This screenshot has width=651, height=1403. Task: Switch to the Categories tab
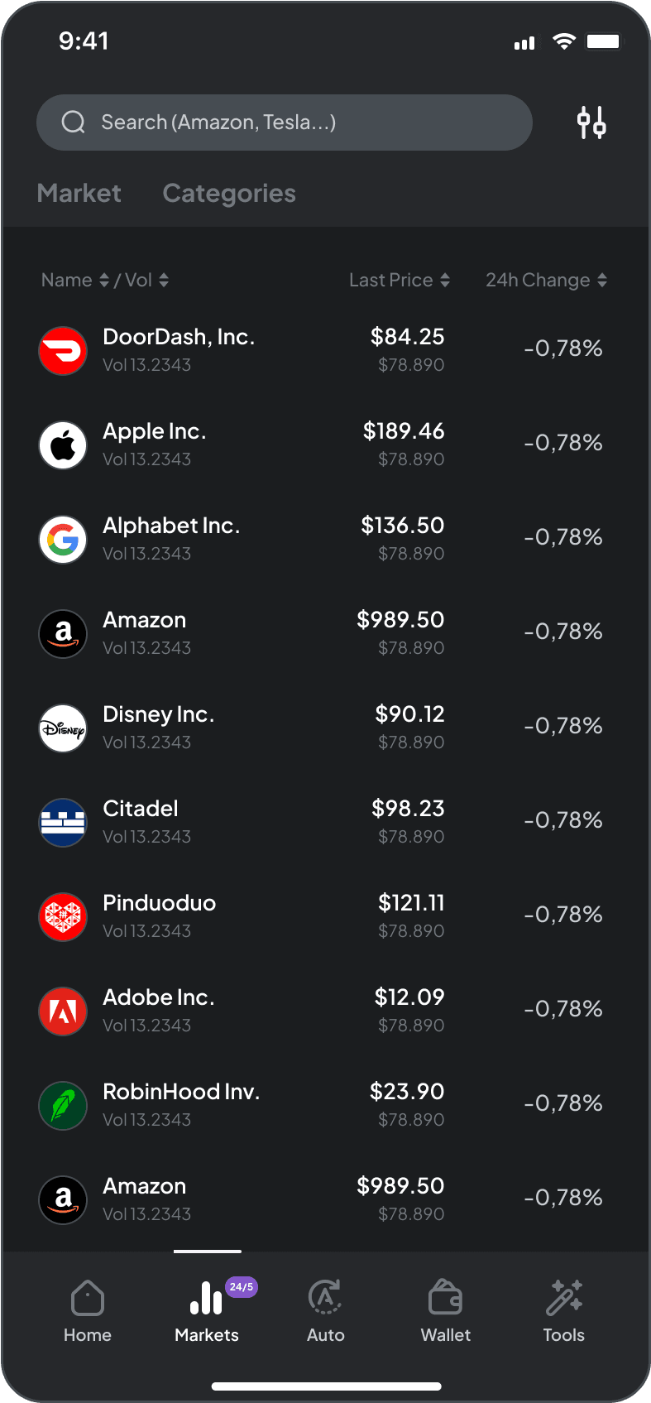(229, 194)
